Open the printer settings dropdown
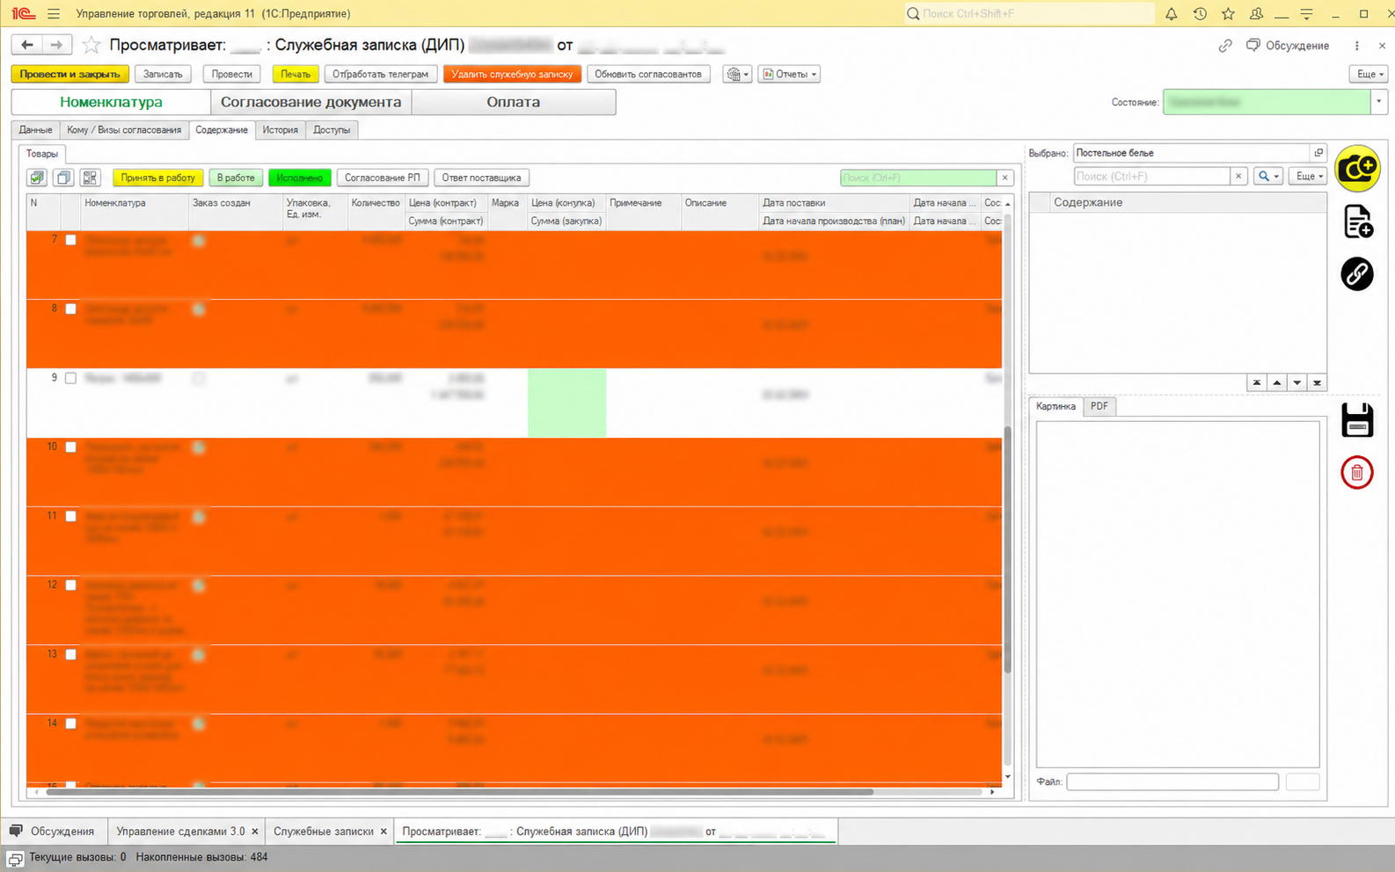Viewport: 1395px width, 872px height. [737, 74]
